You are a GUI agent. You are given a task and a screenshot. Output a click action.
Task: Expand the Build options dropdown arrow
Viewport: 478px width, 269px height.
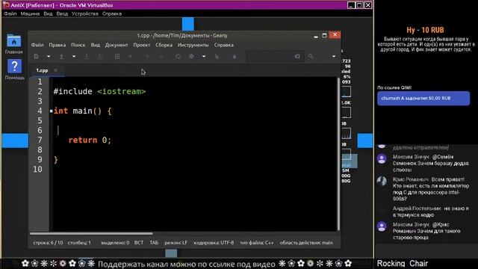coord(204,57)
